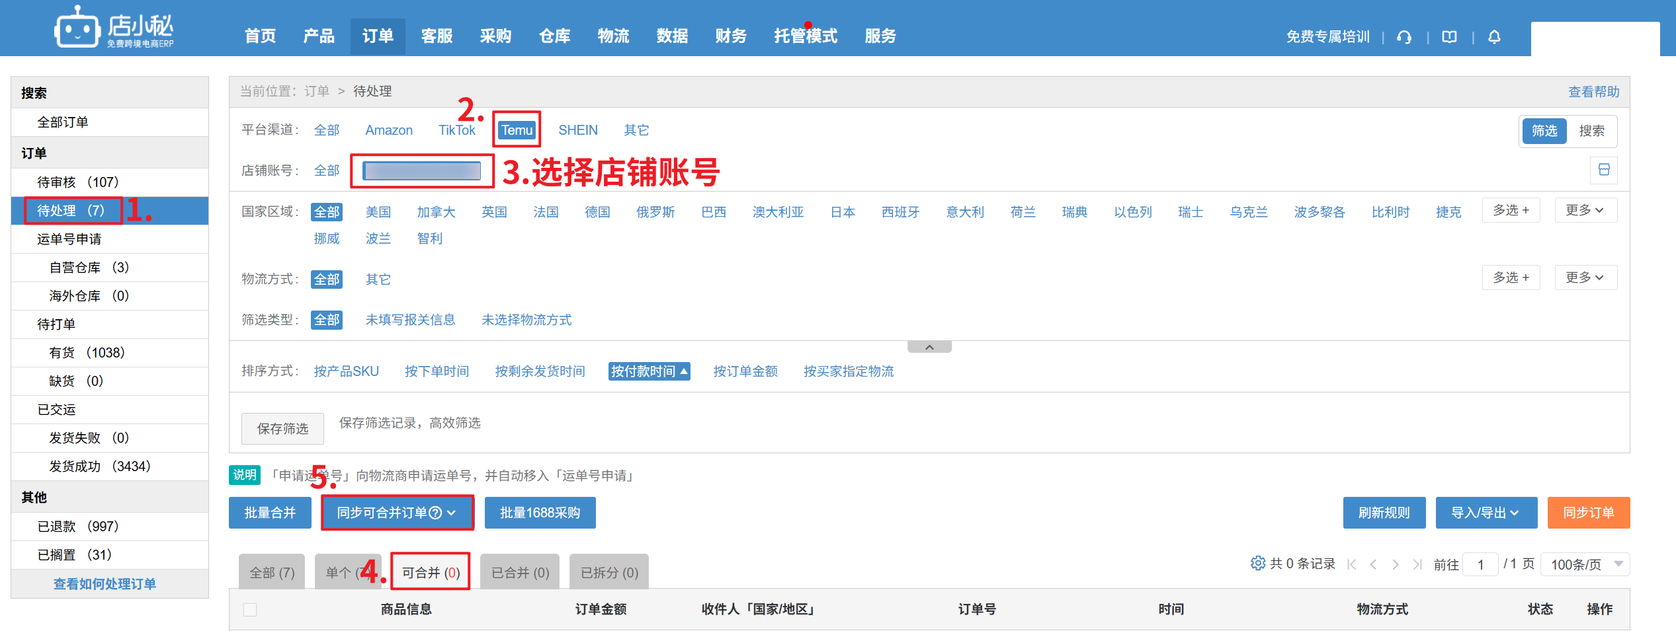Image resolution: width=1676 pixels, height=631 pixels.
Task: Click the orange 同步订单 button
Action: click(x=1588, y=513)
